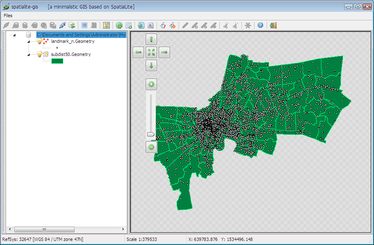Click the green globe toolbar icon
Viewport: 374px width, 245px height.
pos(119,25)
